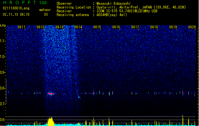This screenshot has height=126, width=199.
Task: Click the meteor count value 33
Action: (x=46, y=14)
